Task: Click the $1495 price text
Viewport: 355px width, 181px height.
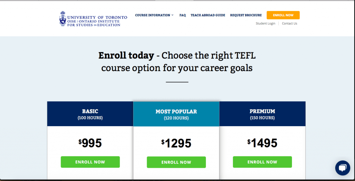Action: point(262,143)
